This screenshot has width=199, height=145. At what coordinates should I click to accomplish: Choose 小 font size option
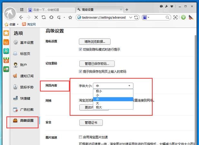113,95
